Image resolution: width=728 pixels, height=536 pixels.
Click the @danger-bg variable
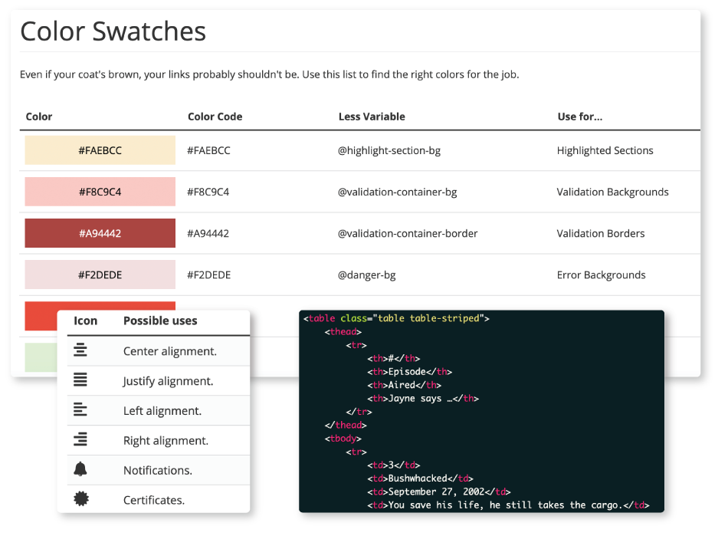tap(367, 275)
